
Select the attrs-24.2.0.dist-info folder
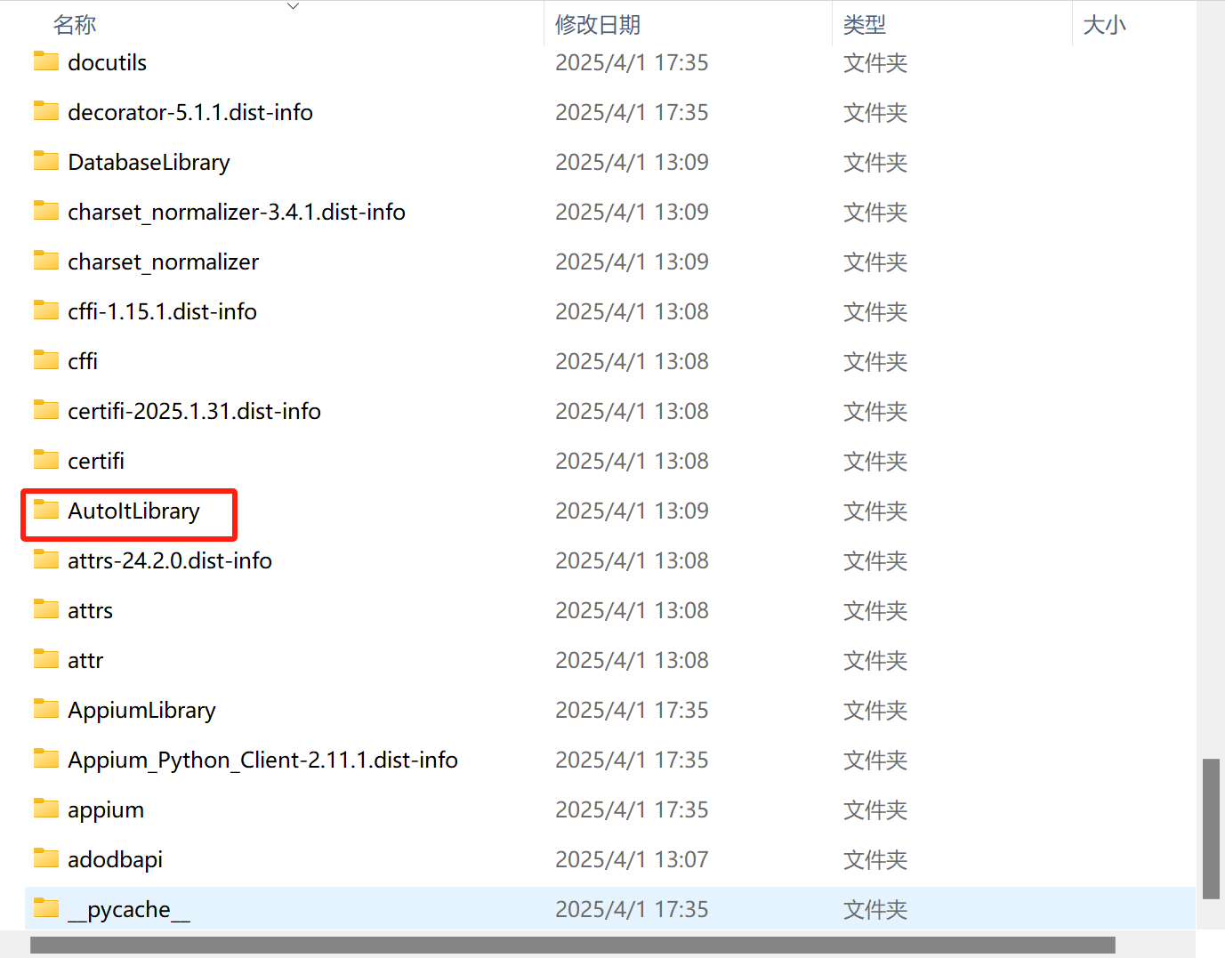point(169,560)
